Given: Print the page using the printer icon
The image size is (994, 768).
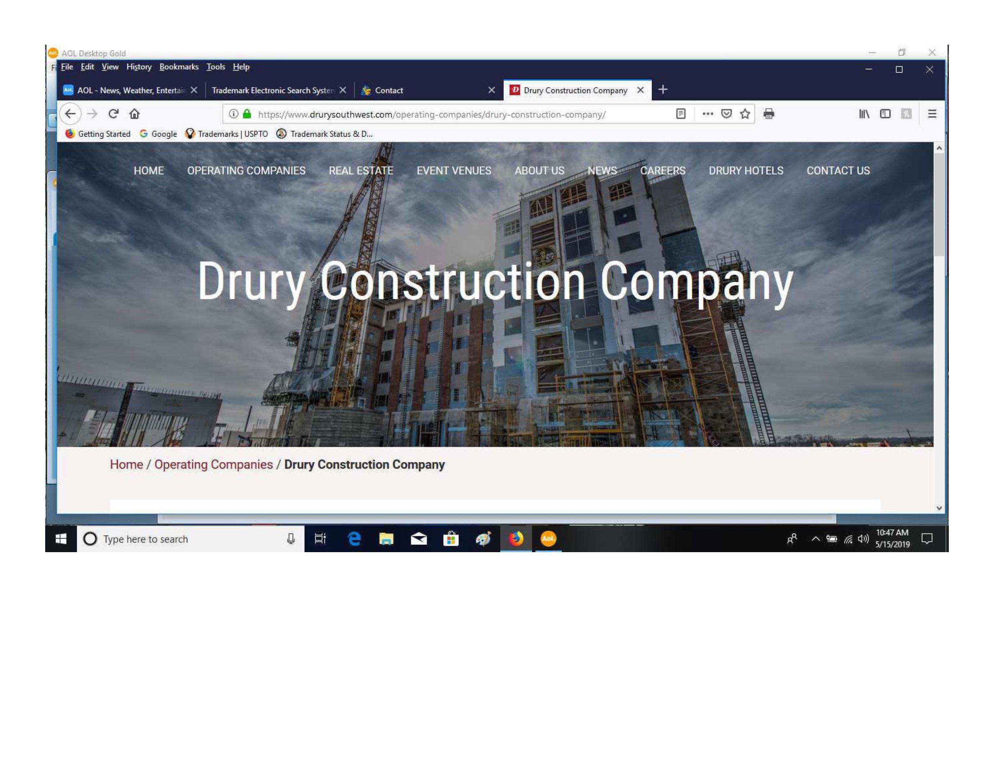Looking at the screenshot, I should pyautogui.click(x=769, y=114).
